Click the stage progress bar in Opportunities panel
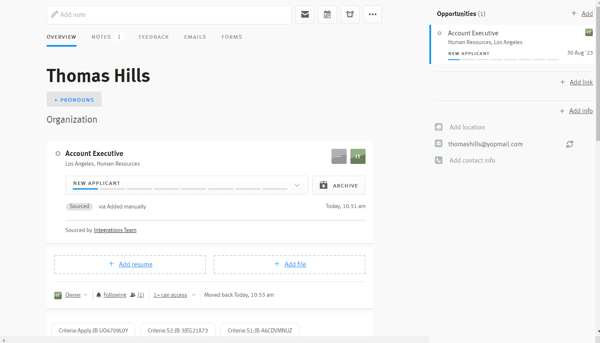The image size is (600, 343). point(503,60)
